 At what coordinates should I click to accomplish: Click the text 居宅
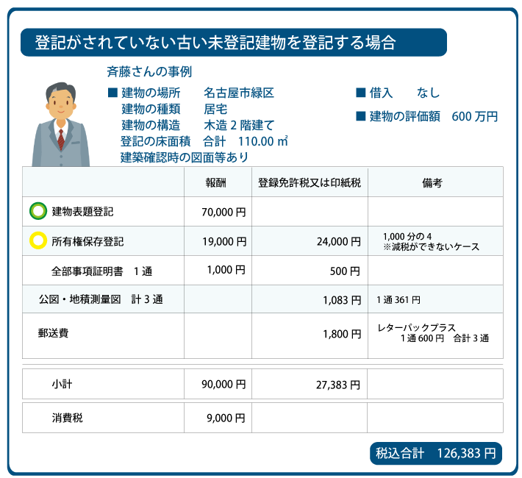click(215, 109)
